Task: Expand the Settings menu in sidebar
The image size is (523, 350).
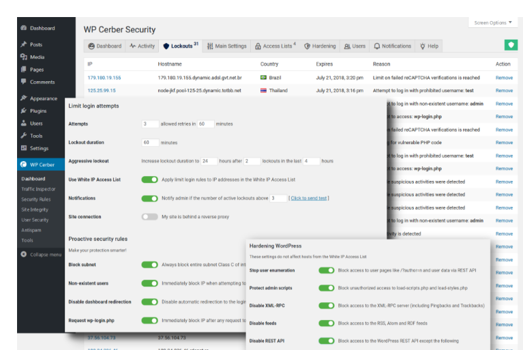Action: [38, 148]
